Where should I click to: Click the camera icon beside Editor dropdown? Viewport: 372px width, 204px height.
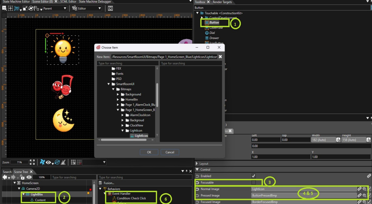point(75,8)
